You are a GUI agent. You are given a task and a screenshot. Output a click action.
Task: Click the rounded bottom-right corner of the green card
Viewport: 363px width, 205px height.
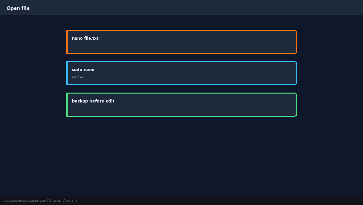296,115
